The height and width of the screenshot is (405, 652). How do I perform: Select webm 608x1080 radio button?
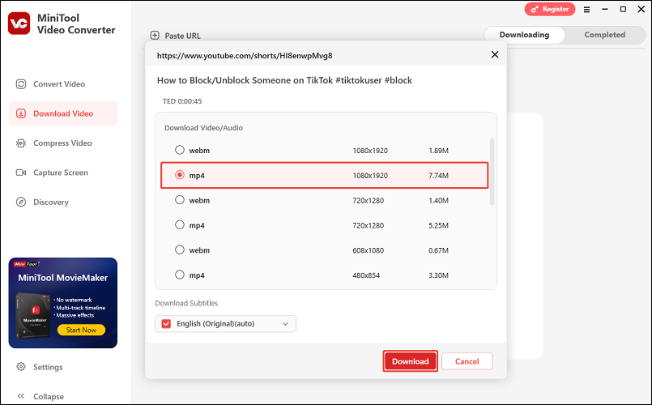coord(179,249)
